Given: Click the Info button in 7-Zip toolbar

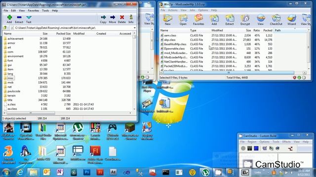Looking at the screenshot, I should click(131, 19).
